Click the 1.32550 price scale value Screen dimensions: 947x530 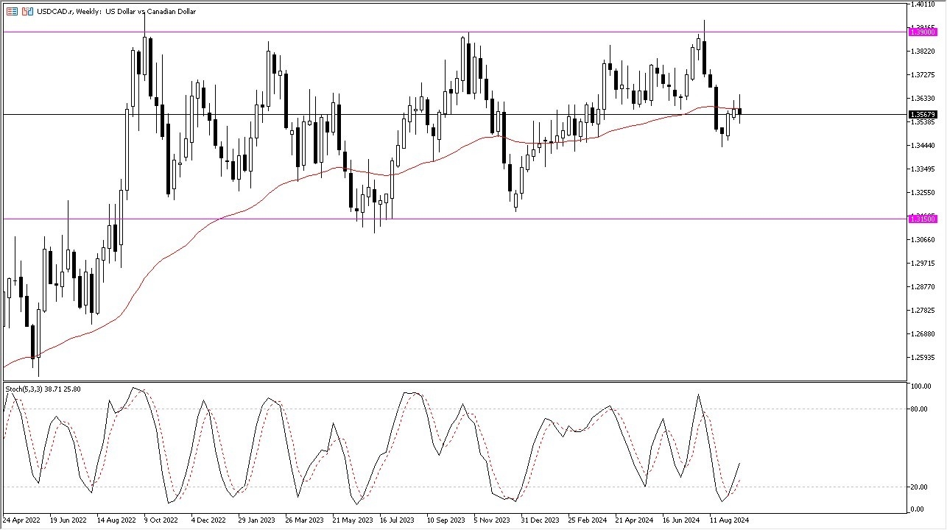coord(922,192)
